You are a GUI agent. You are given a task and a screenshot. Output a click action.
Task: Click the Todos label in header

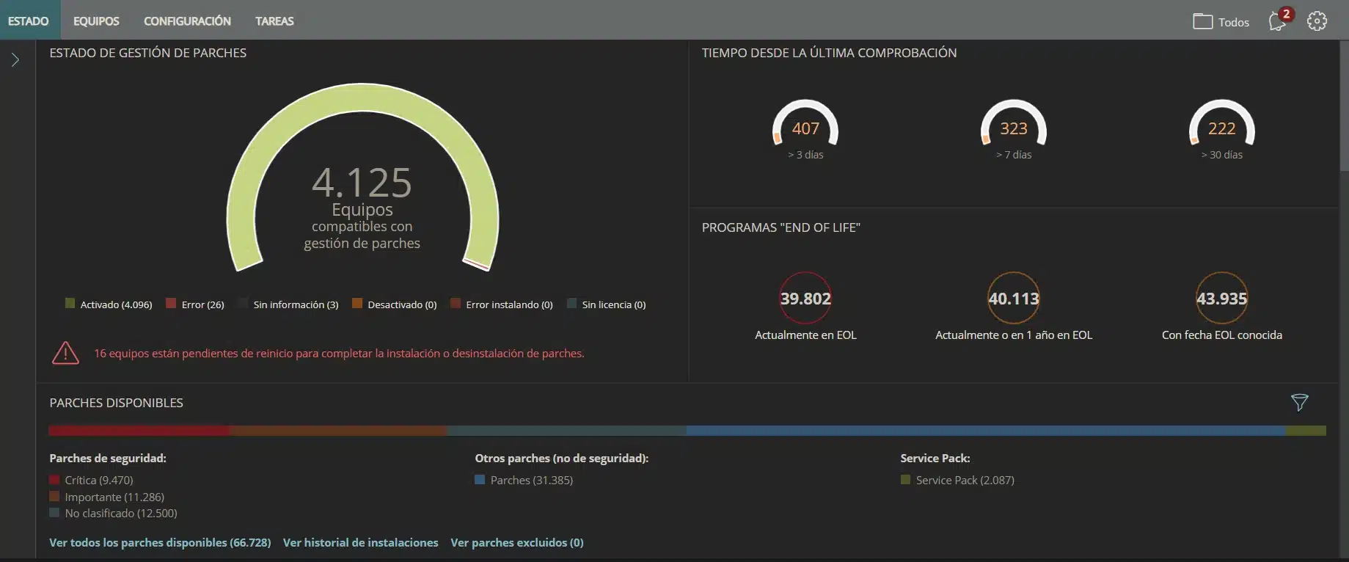[x=1234, y=22]
